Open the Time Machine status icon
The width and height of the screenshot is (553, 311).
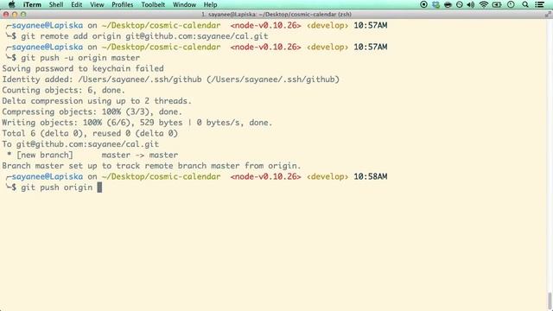pyautogui.click(x=459, y=4)
